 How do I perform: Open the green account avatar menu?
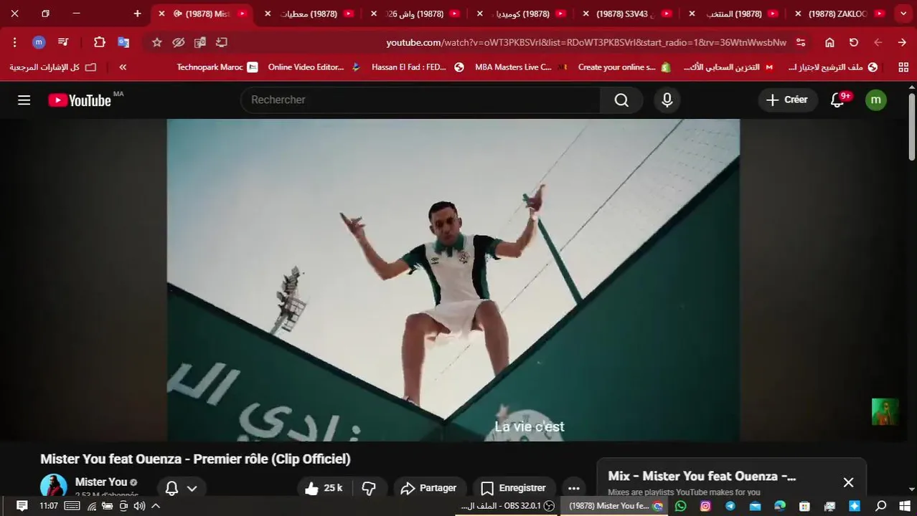875,100
